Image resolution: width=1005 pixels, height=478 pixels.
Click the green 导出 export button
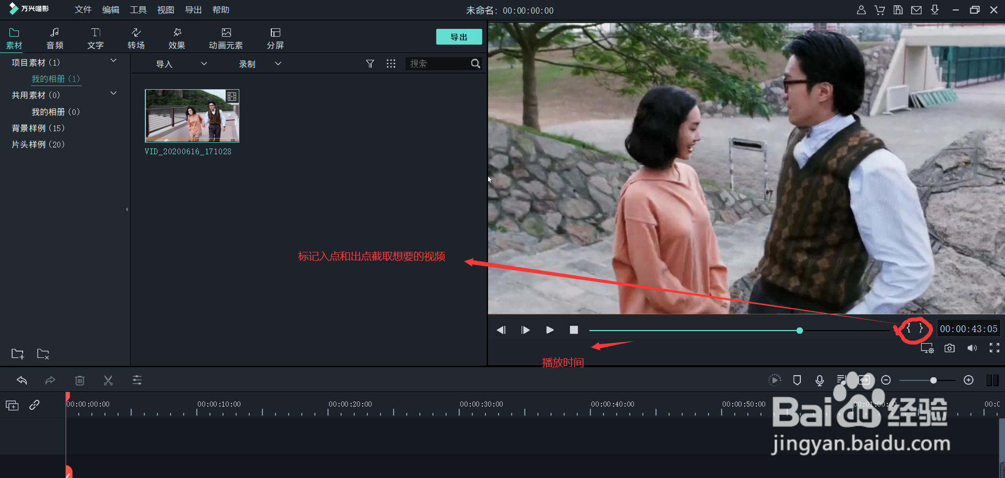point(459,37)
